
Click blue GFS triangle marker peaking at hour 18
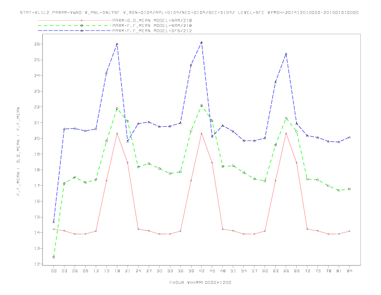(117, 44)
